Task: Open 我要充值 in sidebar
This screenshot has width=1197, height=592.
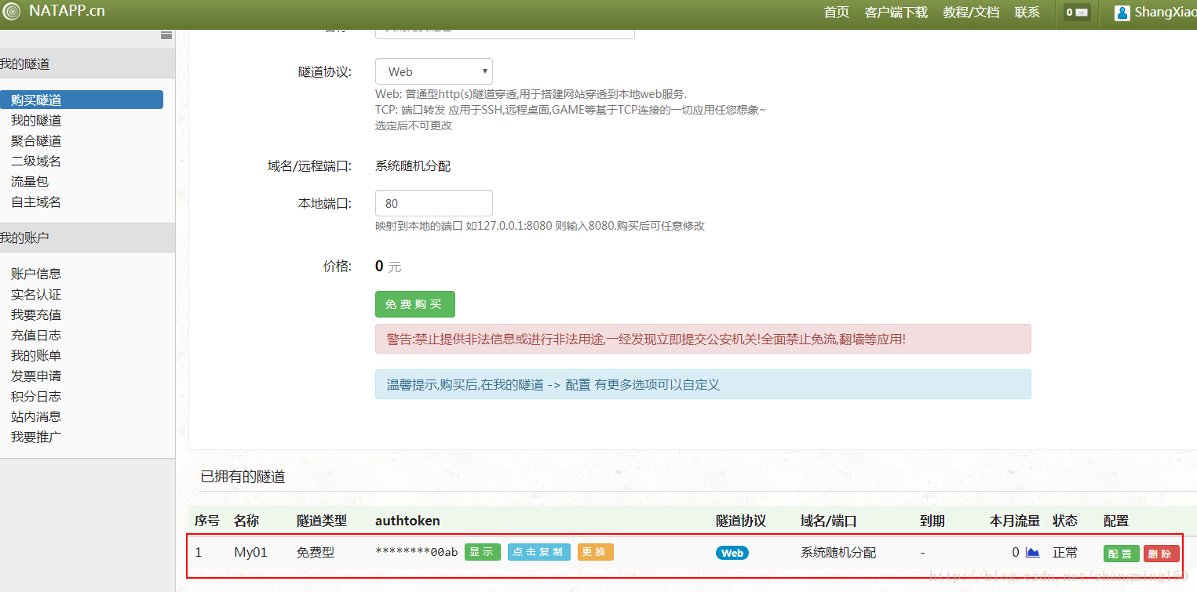Action: coord(36,314)
